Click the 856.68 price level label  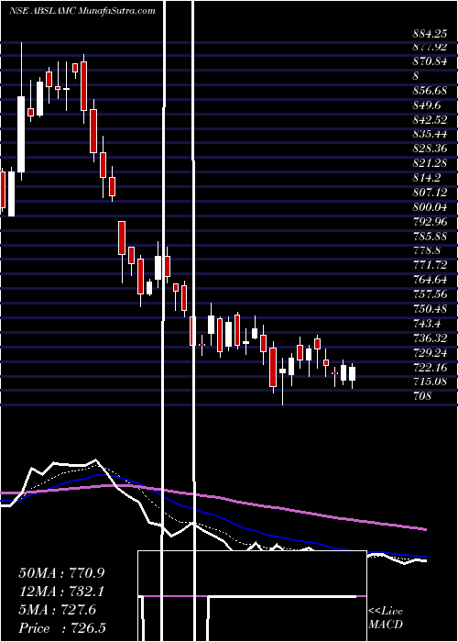point(430,91)
